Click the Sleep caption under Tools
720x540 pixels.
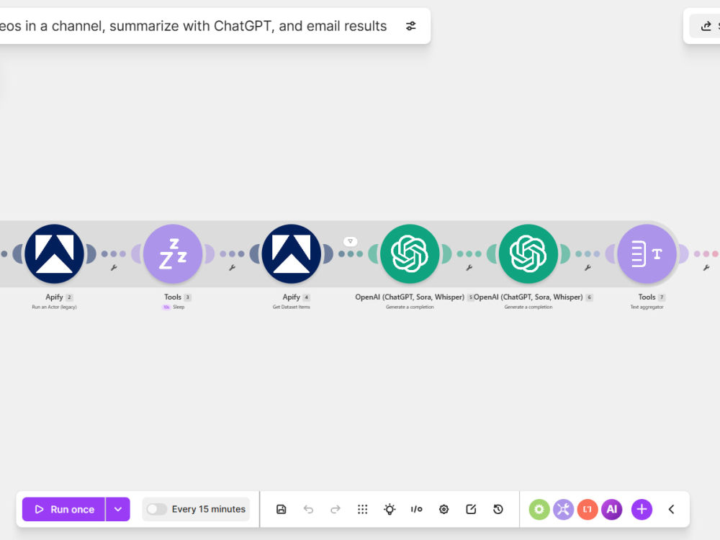pos(178,307)
